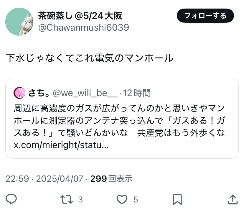The width and height of the screenshot is (244, 208).
Task: Open the x.com/mieright/statu... link
Action: 61,146
